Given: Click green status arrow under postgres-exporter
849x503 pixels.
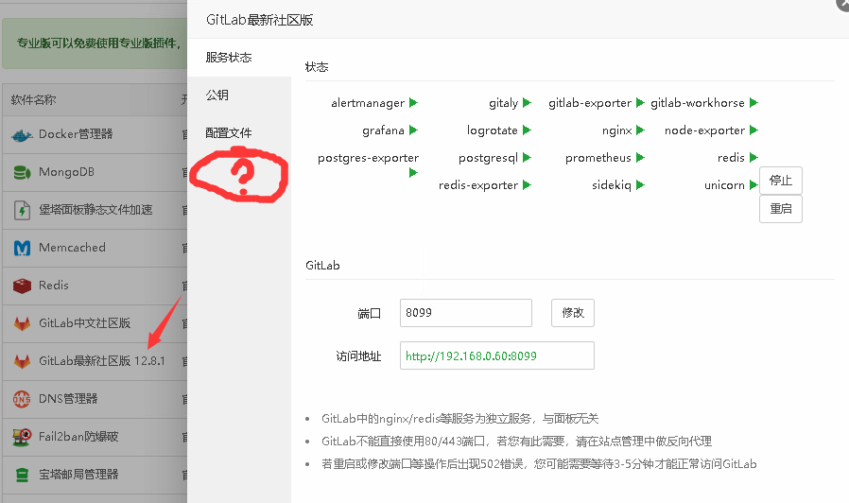Looking at the screenshot, I should 414,173.
